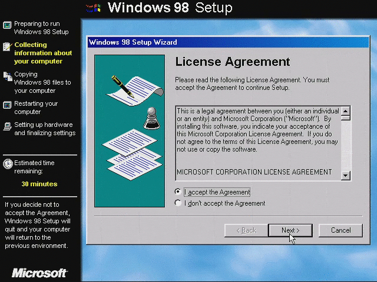Click the Restarting your computer icon
This screenshot has width=377, height=282.
(7, 105)
